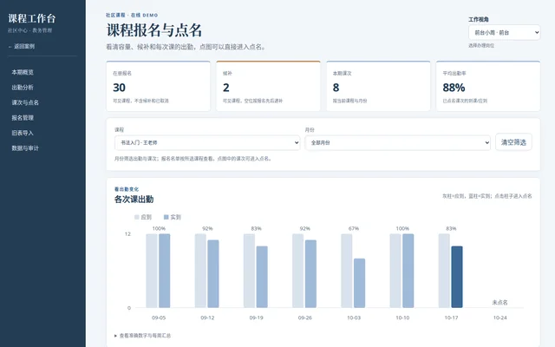Click the 实到 legend swatch
The height and width of the screenshot is (347, 555).
click(166, 217)
